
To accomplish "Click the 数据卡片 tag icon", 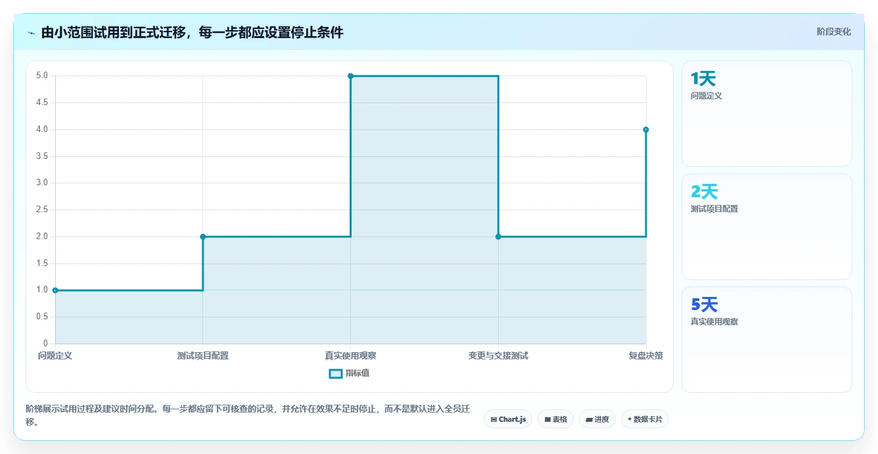I will point(630,419).
